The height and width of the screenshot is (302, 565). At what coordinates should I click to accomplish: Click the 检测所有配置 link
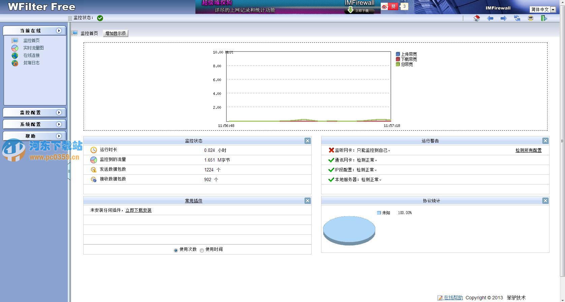[529, 150]
